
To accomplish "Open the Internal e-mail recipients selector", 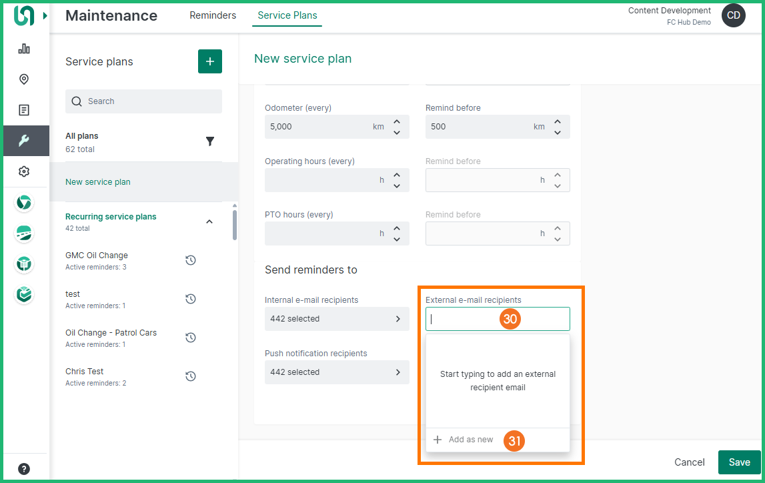I will [337, 319].
